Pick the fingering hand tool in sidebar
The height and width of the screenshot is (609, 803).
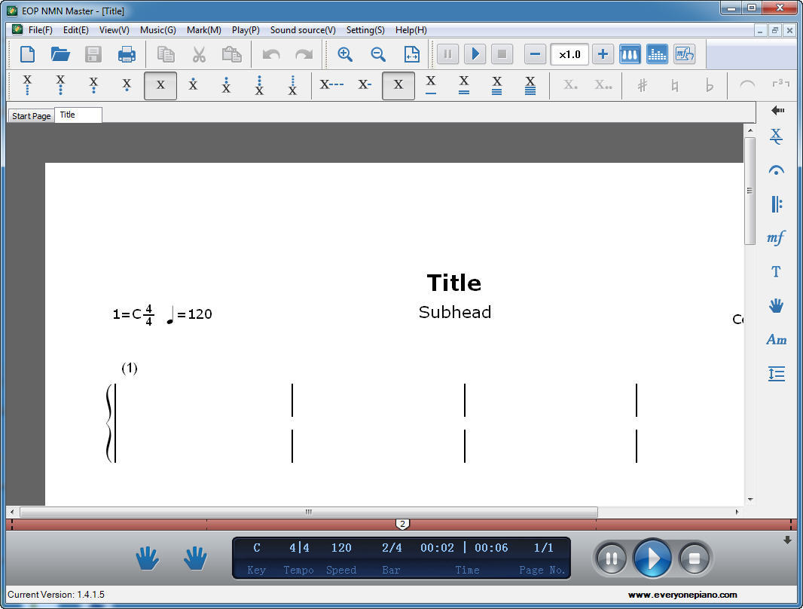(x=776, y=305)
